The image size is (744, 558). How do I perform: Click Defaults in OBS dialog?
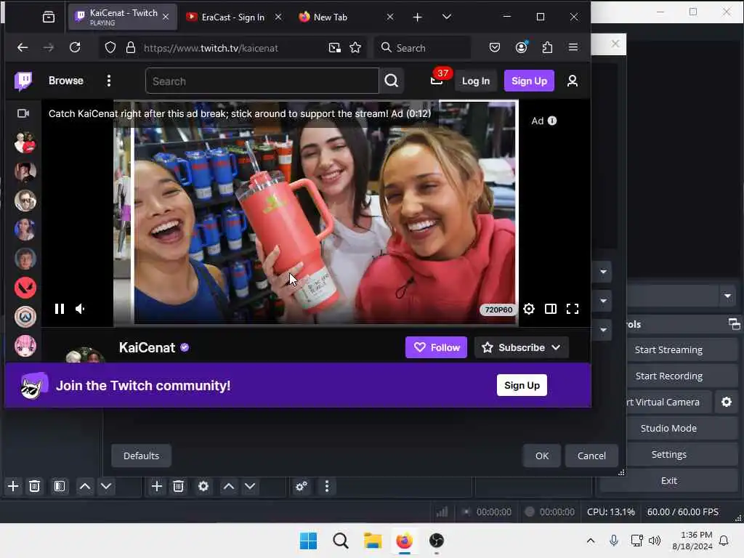click(141, 456)
